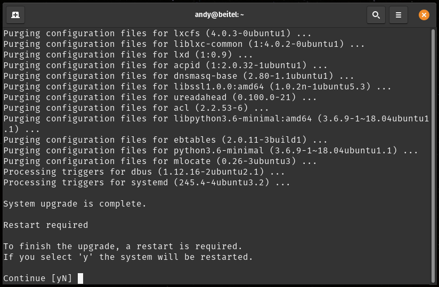Click the Continue [yN] prompt cursor
Image resolution: width=439 pixels, height=287 pixels.
coord(80,278)
